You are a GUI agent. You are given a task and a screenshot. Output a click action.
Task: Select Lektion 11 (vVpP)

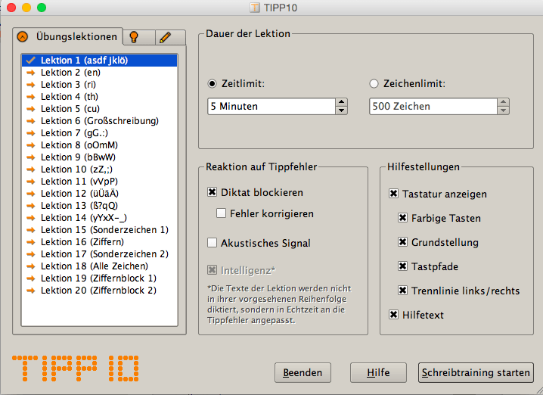click(x=99, y=182)
